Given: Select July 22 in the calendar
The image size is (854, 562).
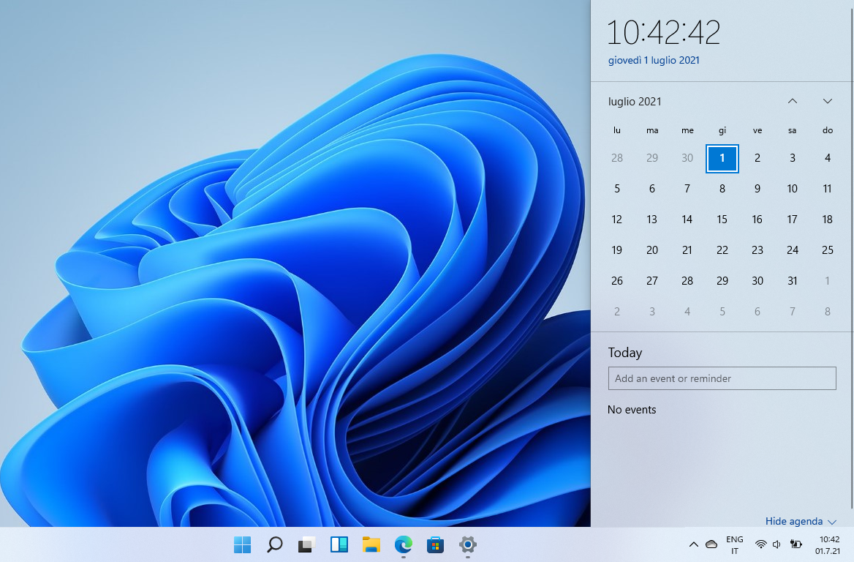Looking at the screenshot, I should click(722, 250).
